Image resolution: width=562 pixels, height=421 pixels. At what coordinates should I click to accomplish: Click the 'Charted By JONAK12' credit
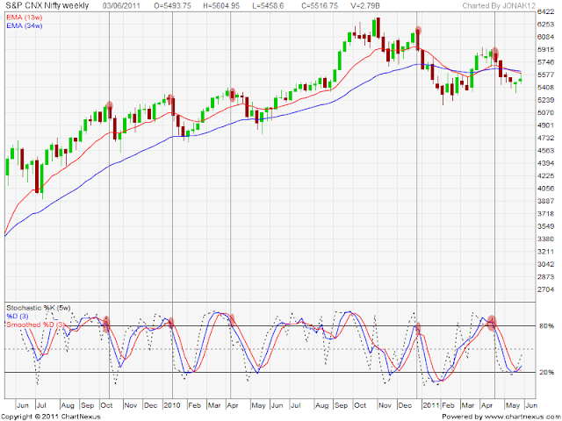[498, 6]
